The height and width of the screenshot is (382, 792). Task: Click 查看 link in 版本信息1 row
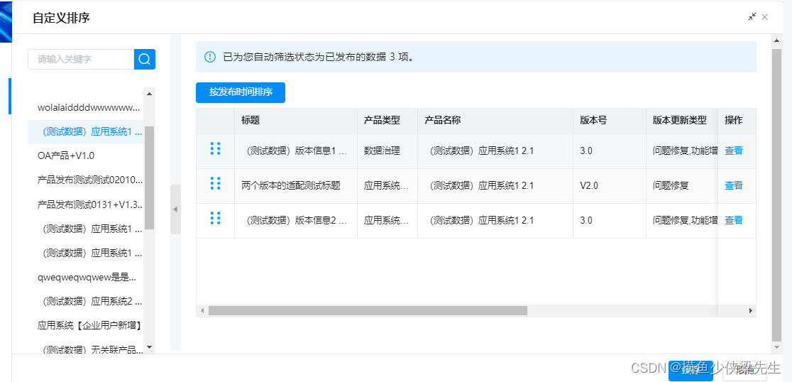click(733, 151)
